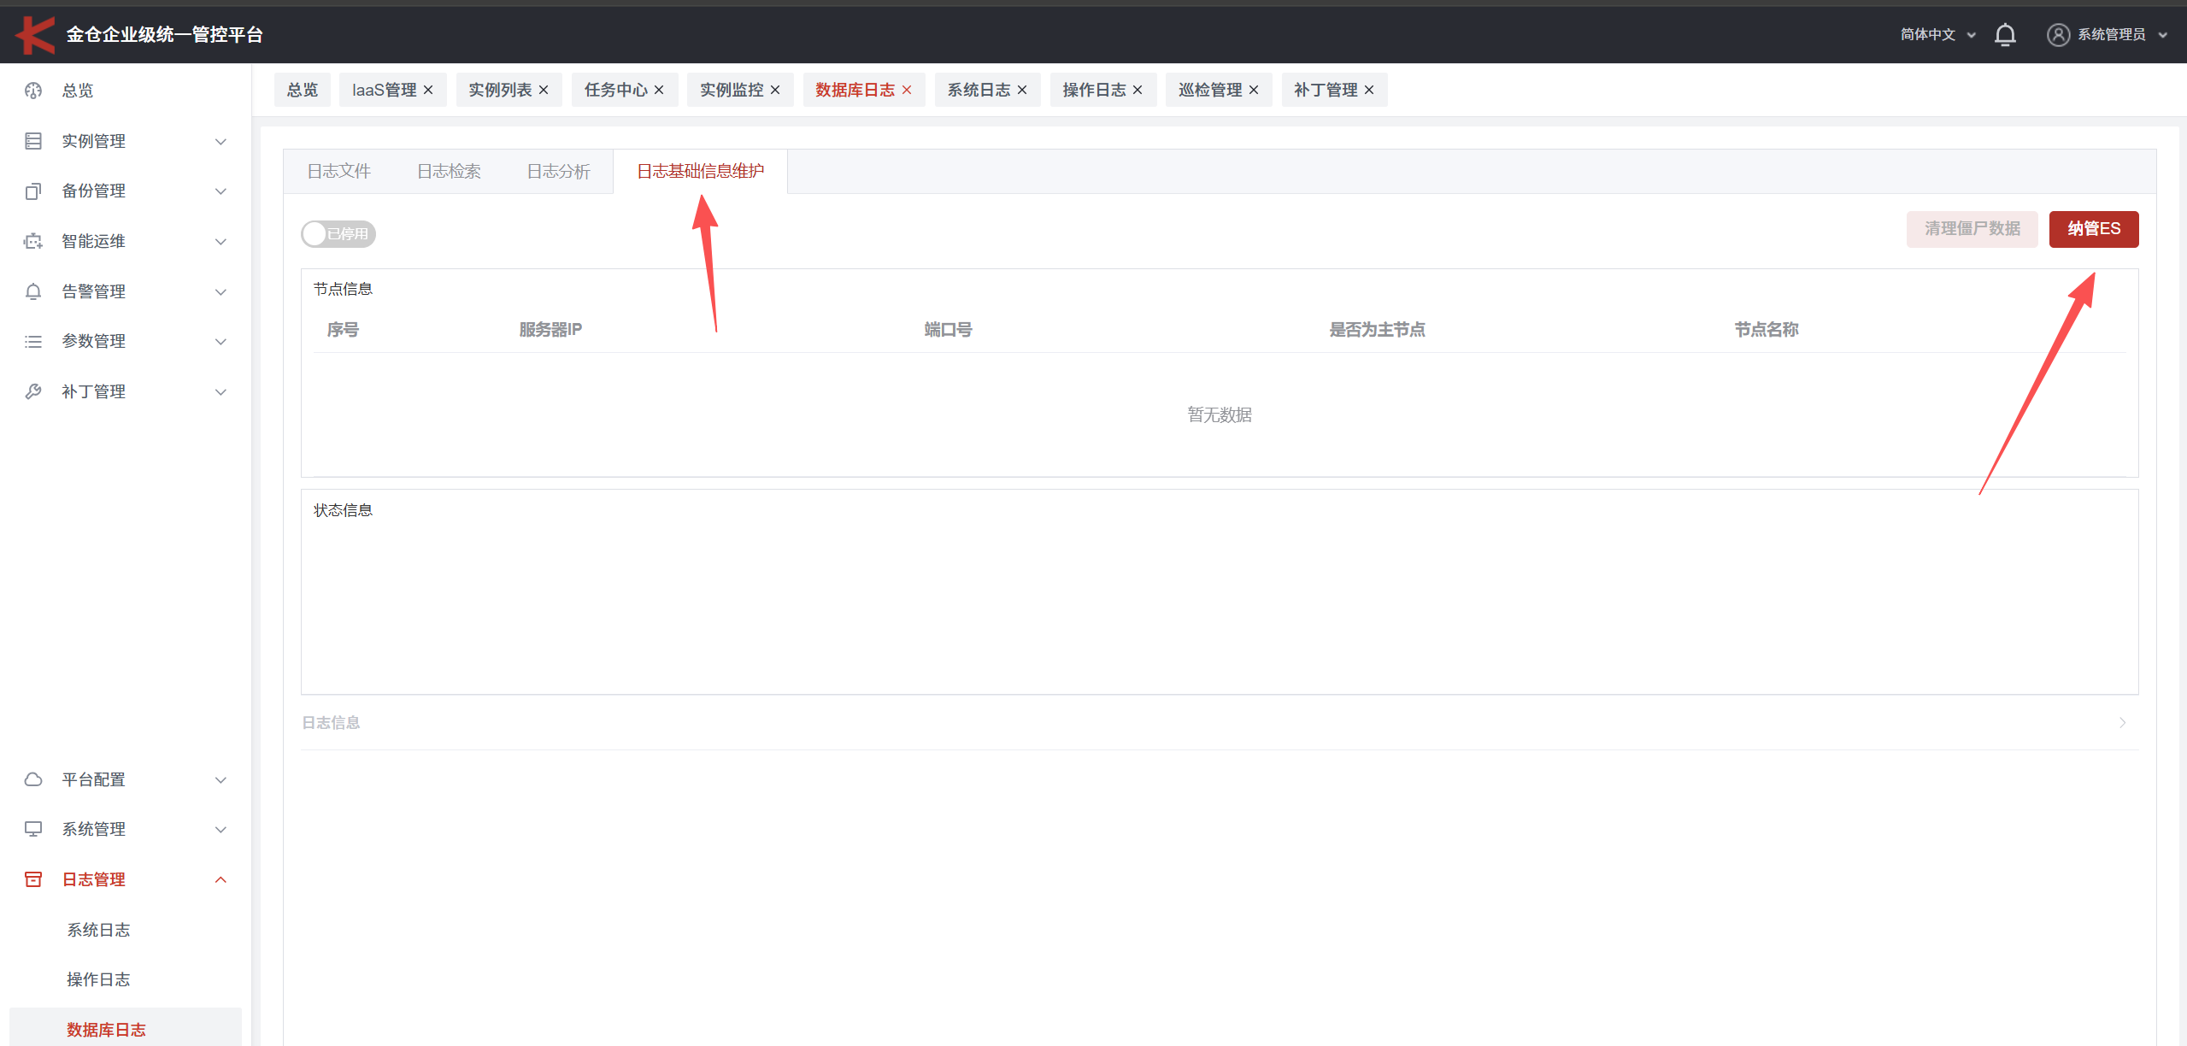Click the notification bell icon

(2005, 35)
